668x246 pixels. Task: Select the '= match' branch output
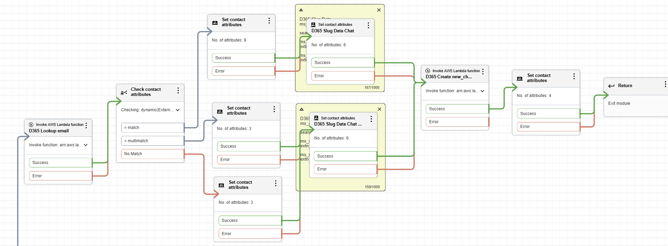click(x=152, y=128)
